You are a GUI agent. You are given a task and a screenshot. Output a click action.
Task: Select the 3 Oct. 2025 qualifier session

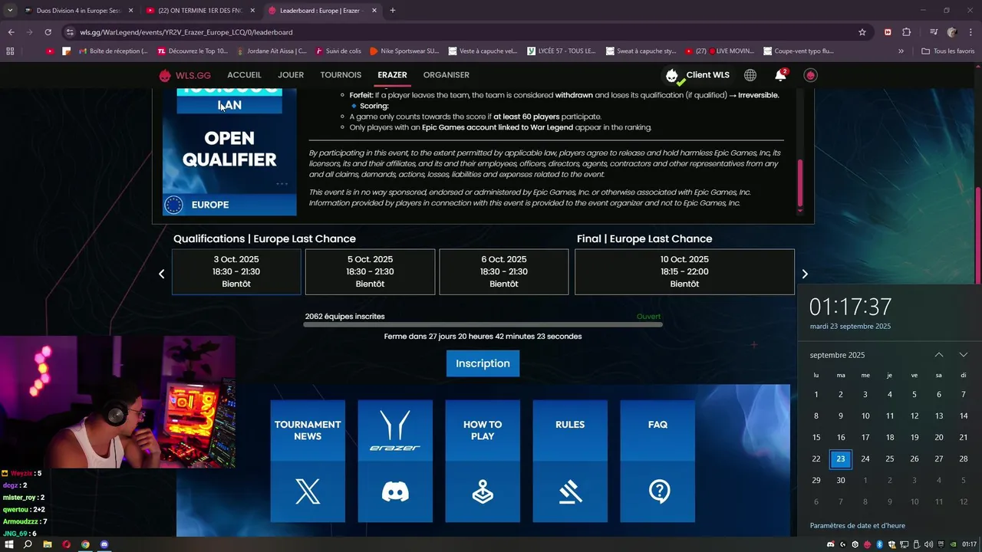[x=236, y=271]
